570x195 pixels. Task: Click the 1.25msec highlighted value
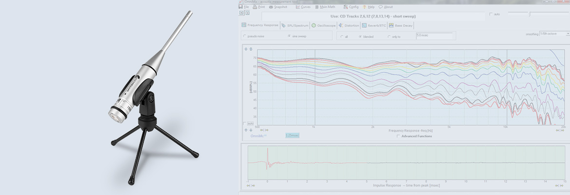tap(292, 136)
